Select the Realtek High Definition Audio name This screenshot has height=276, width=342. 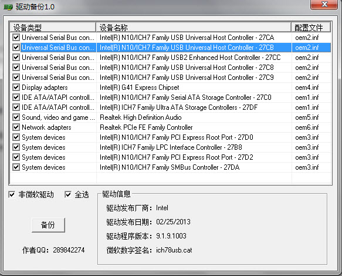coord(140,117)
